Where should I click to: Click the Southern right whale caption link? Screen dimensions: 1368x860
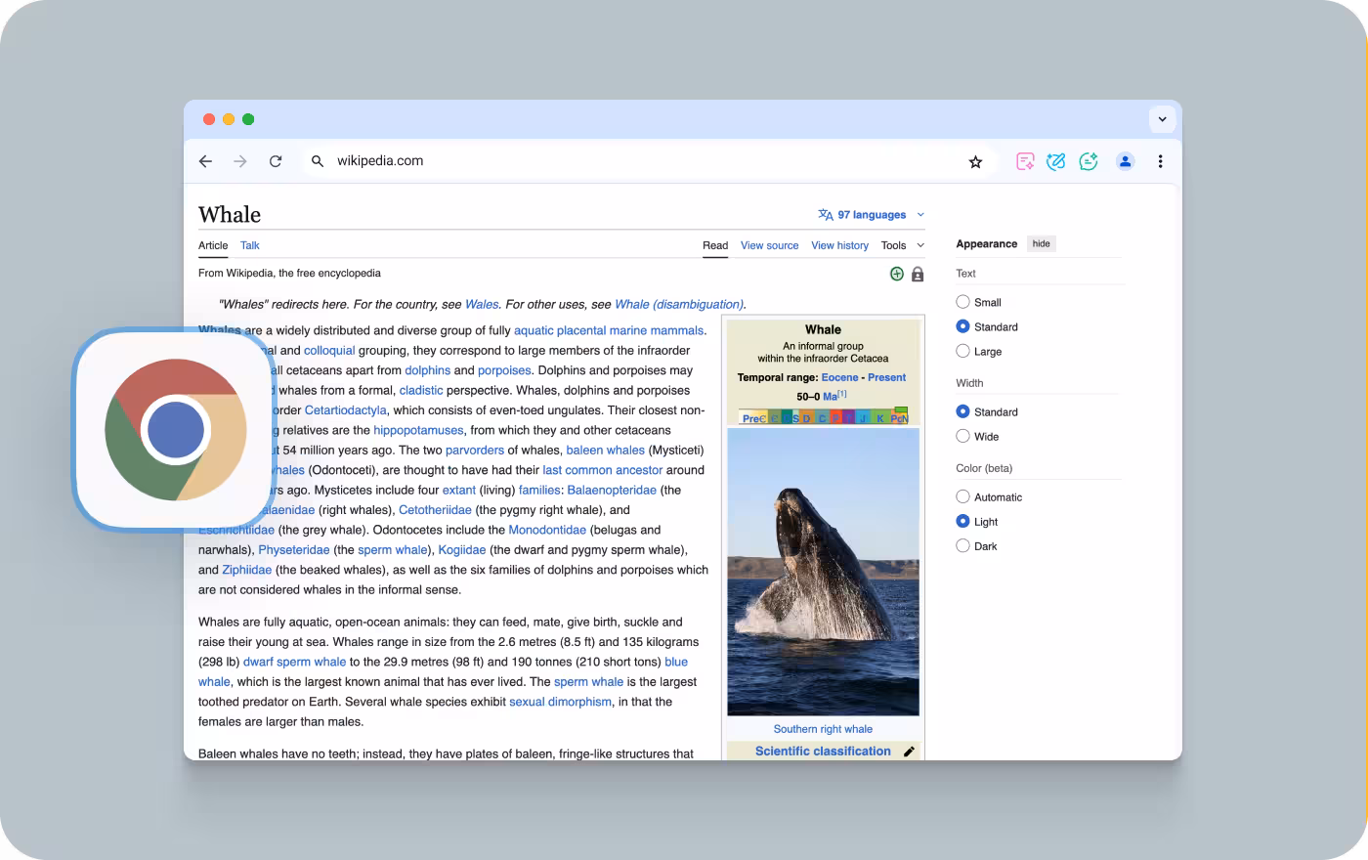click(x=823, y=729)
